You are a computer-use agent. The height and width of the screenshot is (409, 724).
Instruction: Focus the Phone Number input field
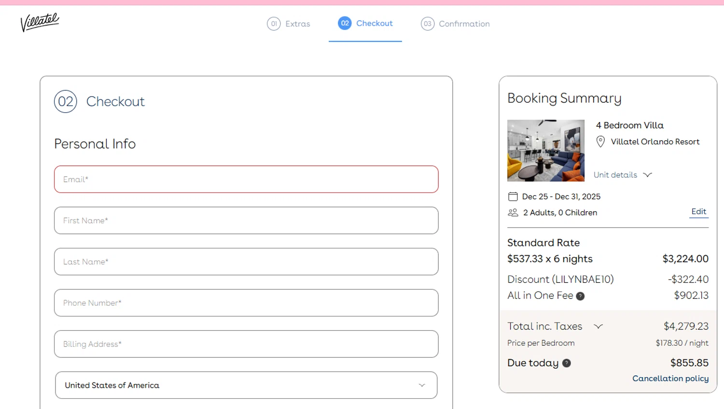tap(246, 303)
